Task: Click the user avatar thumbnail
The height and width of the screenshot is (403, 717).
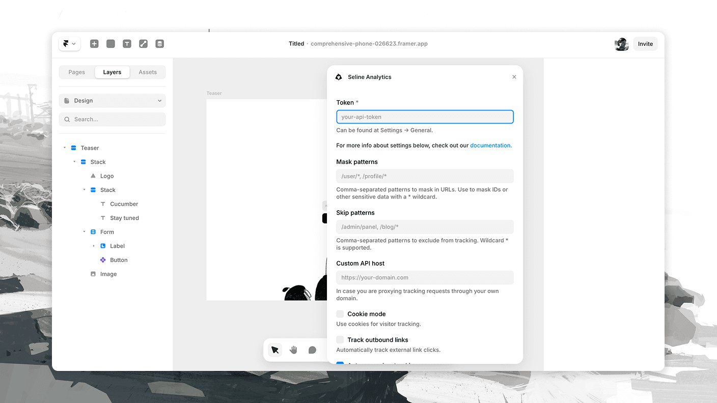Action: pos(621,44)
